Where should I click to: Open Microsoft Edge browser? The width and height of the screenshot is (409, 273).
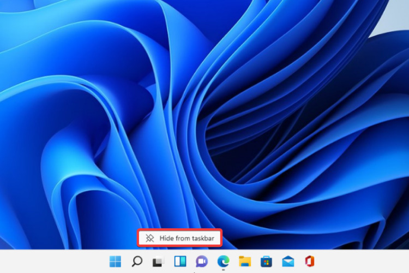223,261
